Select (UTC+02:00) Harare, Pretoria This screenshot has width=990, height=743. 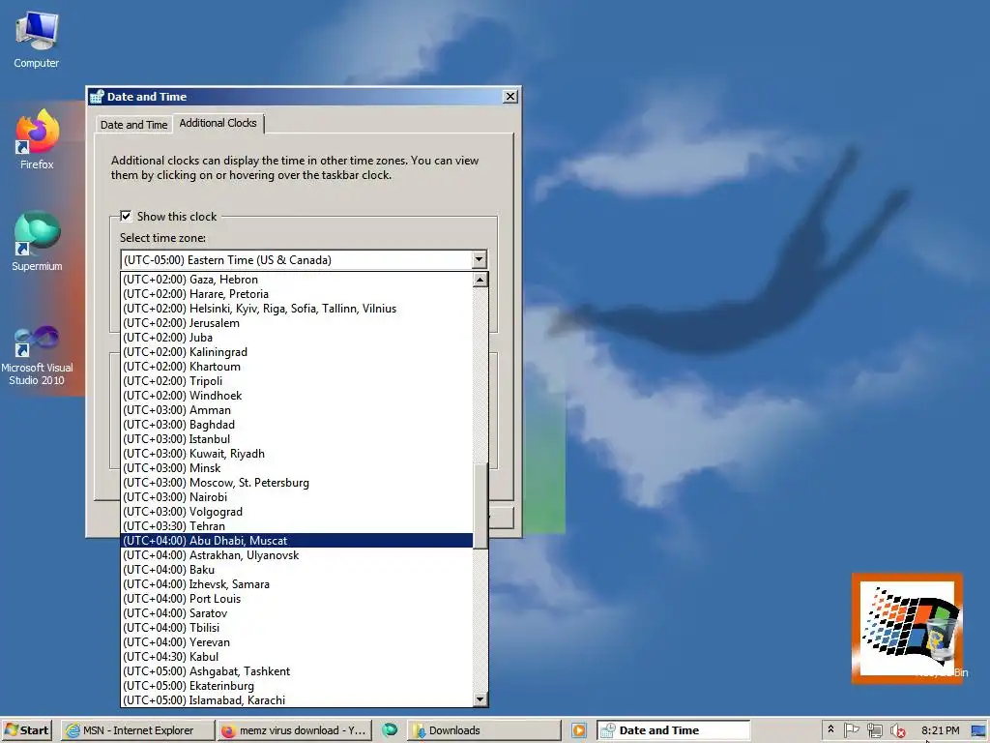tap(296, 294)
